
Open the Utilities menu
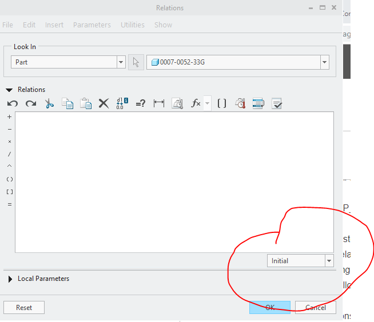133,25
